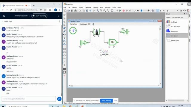
Task: Open the Model menu
Action: pyautogui.click(x=81, y=7)
